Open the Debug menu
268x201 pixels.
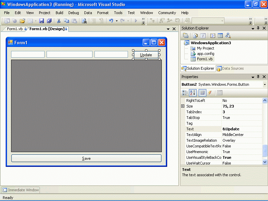[74, 13]
